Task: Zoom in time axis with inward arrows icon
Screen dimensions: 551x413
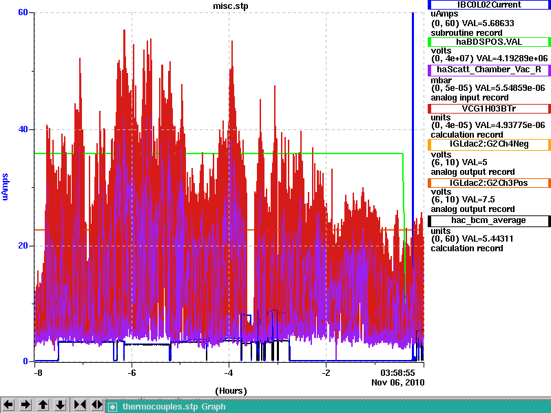Action: [80, 405]
